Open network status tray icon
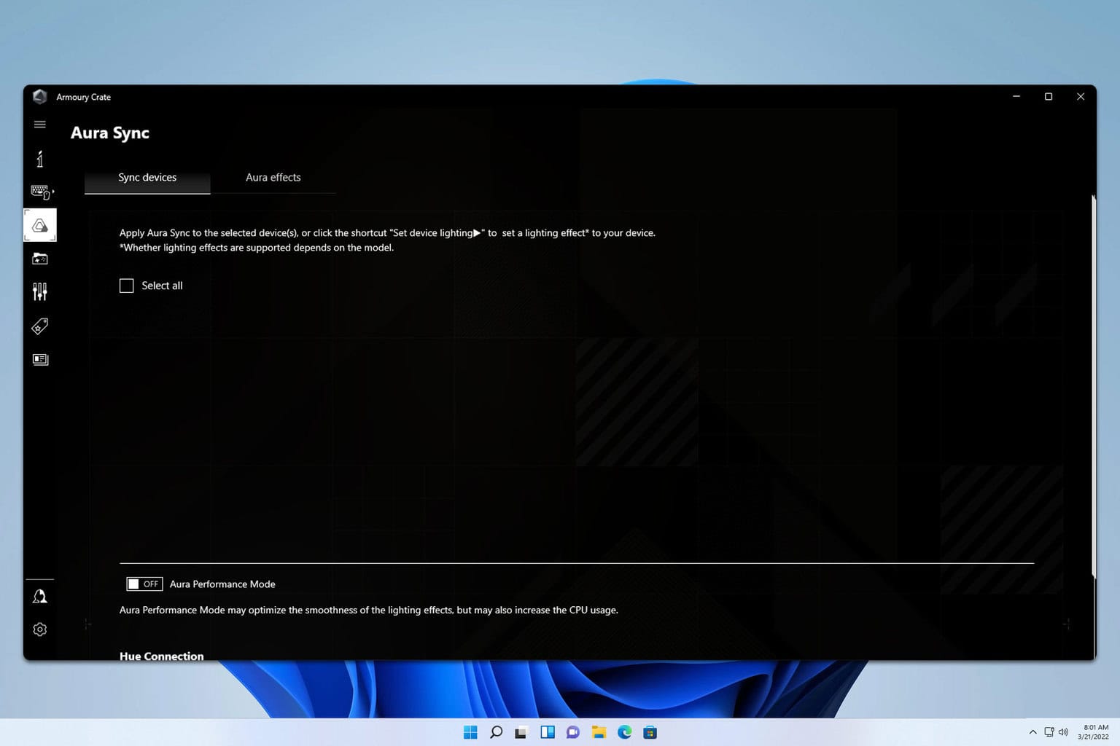 tap(1049, 732)
